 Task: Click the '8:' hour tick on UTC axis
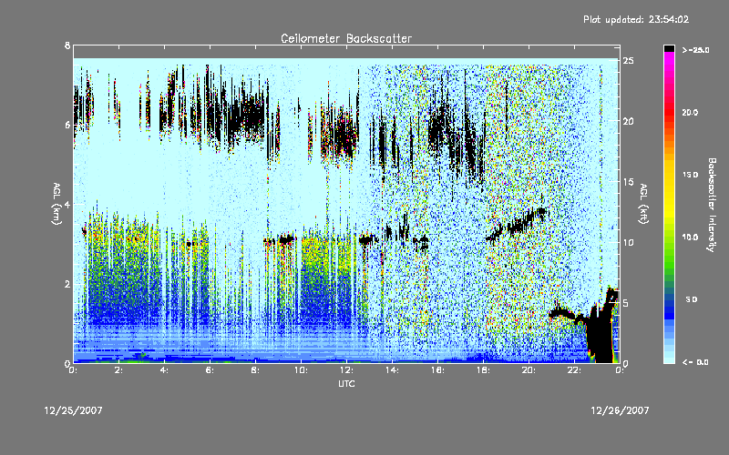click(x=256, y=370)
